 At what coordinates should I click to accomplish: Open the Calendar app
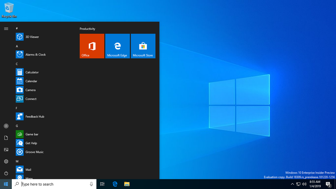[x=45, y=81]
